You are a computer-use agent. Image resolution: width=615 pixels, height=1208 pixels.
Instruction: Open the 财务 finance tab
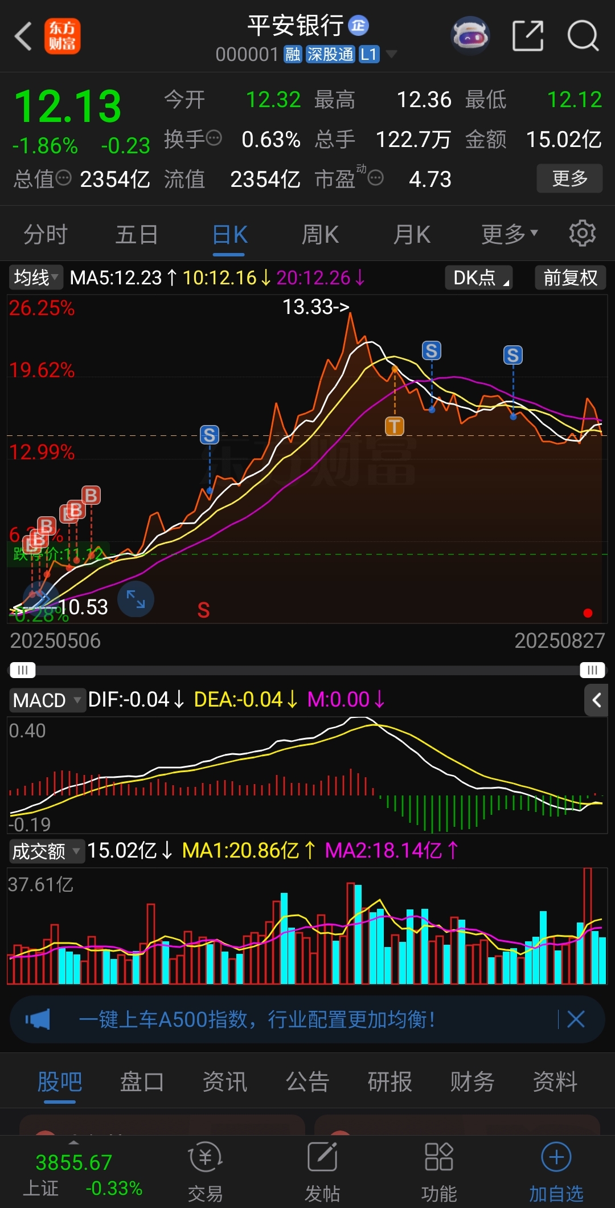(x=473, y=1082)
